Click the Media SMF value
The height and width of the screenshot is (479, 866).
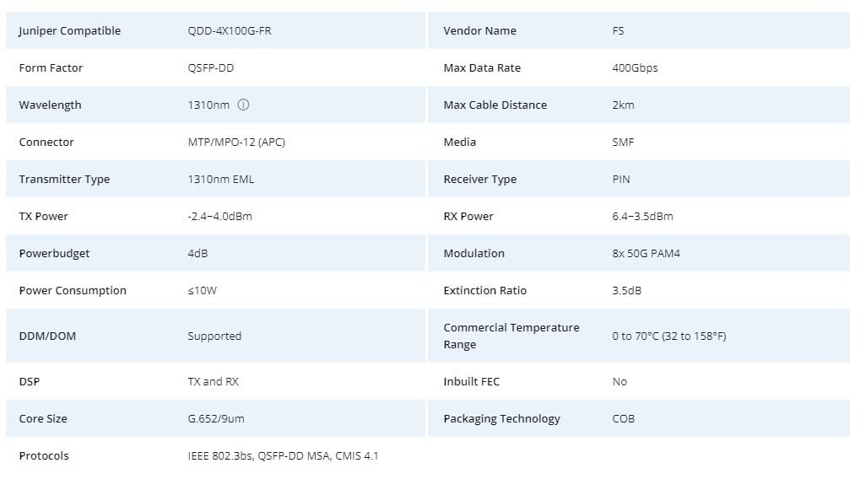[623, 143]
